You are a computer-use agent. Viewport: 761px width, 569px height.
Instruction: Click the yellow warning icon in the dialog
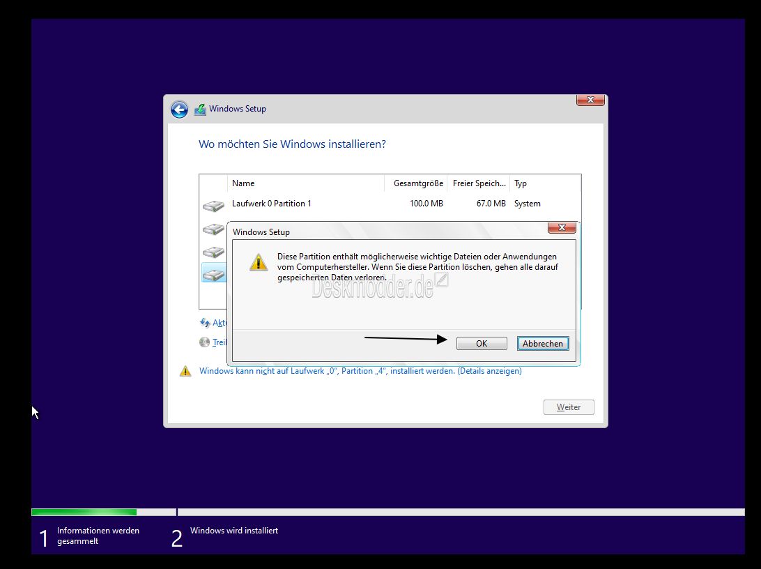259,262
